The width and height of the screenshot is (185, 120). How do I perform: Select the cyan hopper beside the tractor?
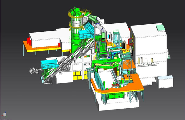50,64
